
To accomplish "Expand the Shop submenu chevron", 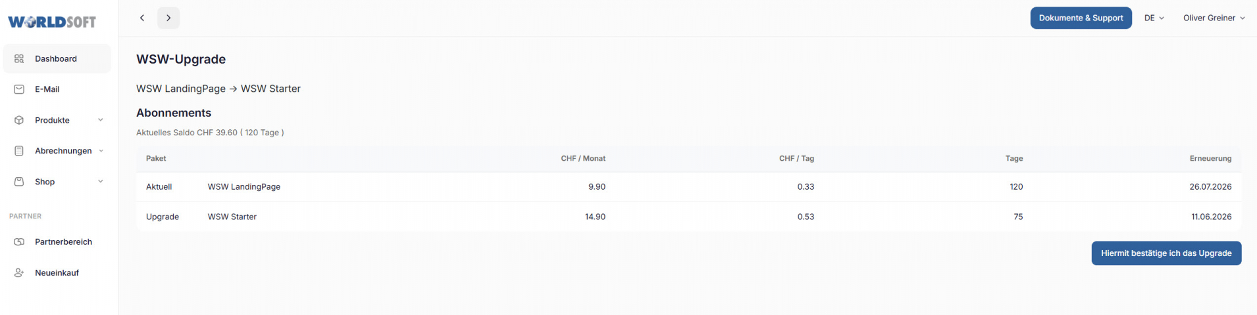I will 101,182.
